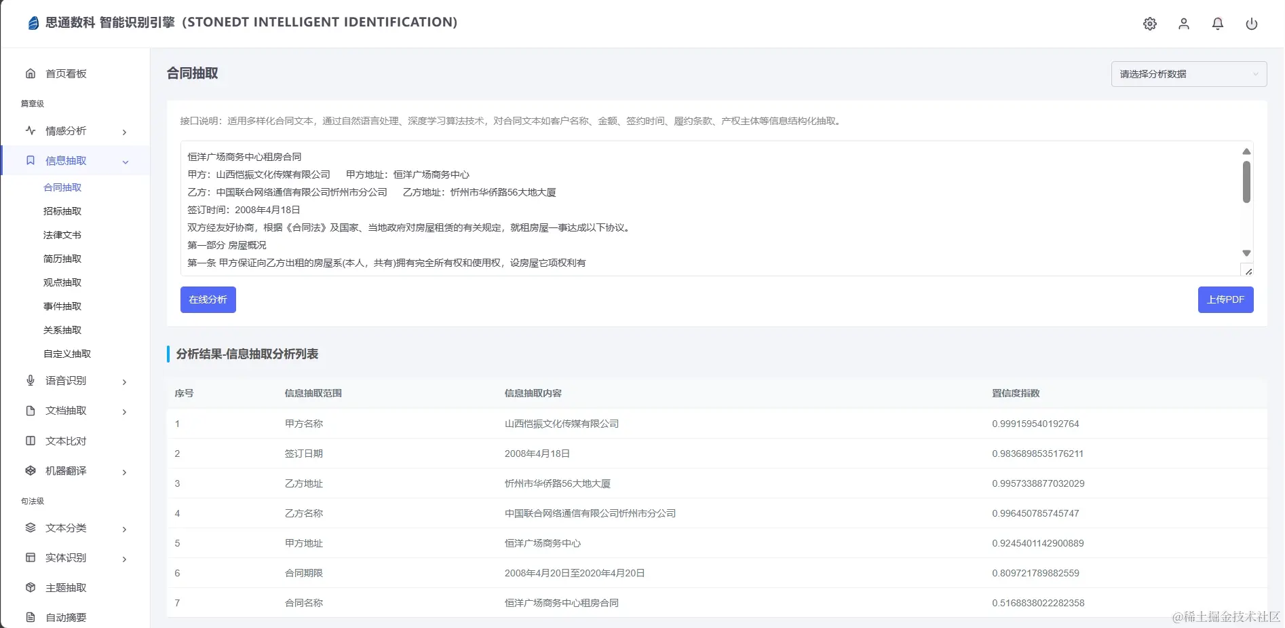Click the 在线分析 button

[208, 299]
